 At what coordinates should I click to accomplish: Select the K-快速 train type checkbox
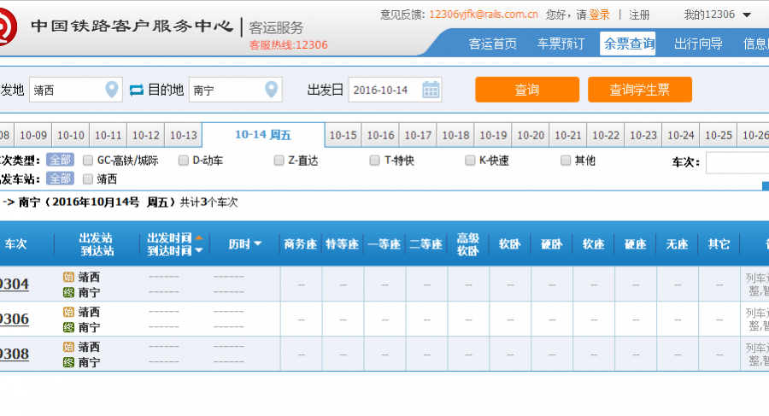[470, 161]
